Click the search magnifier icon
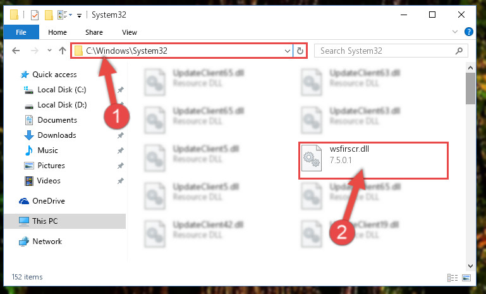 tap(459, 51)
